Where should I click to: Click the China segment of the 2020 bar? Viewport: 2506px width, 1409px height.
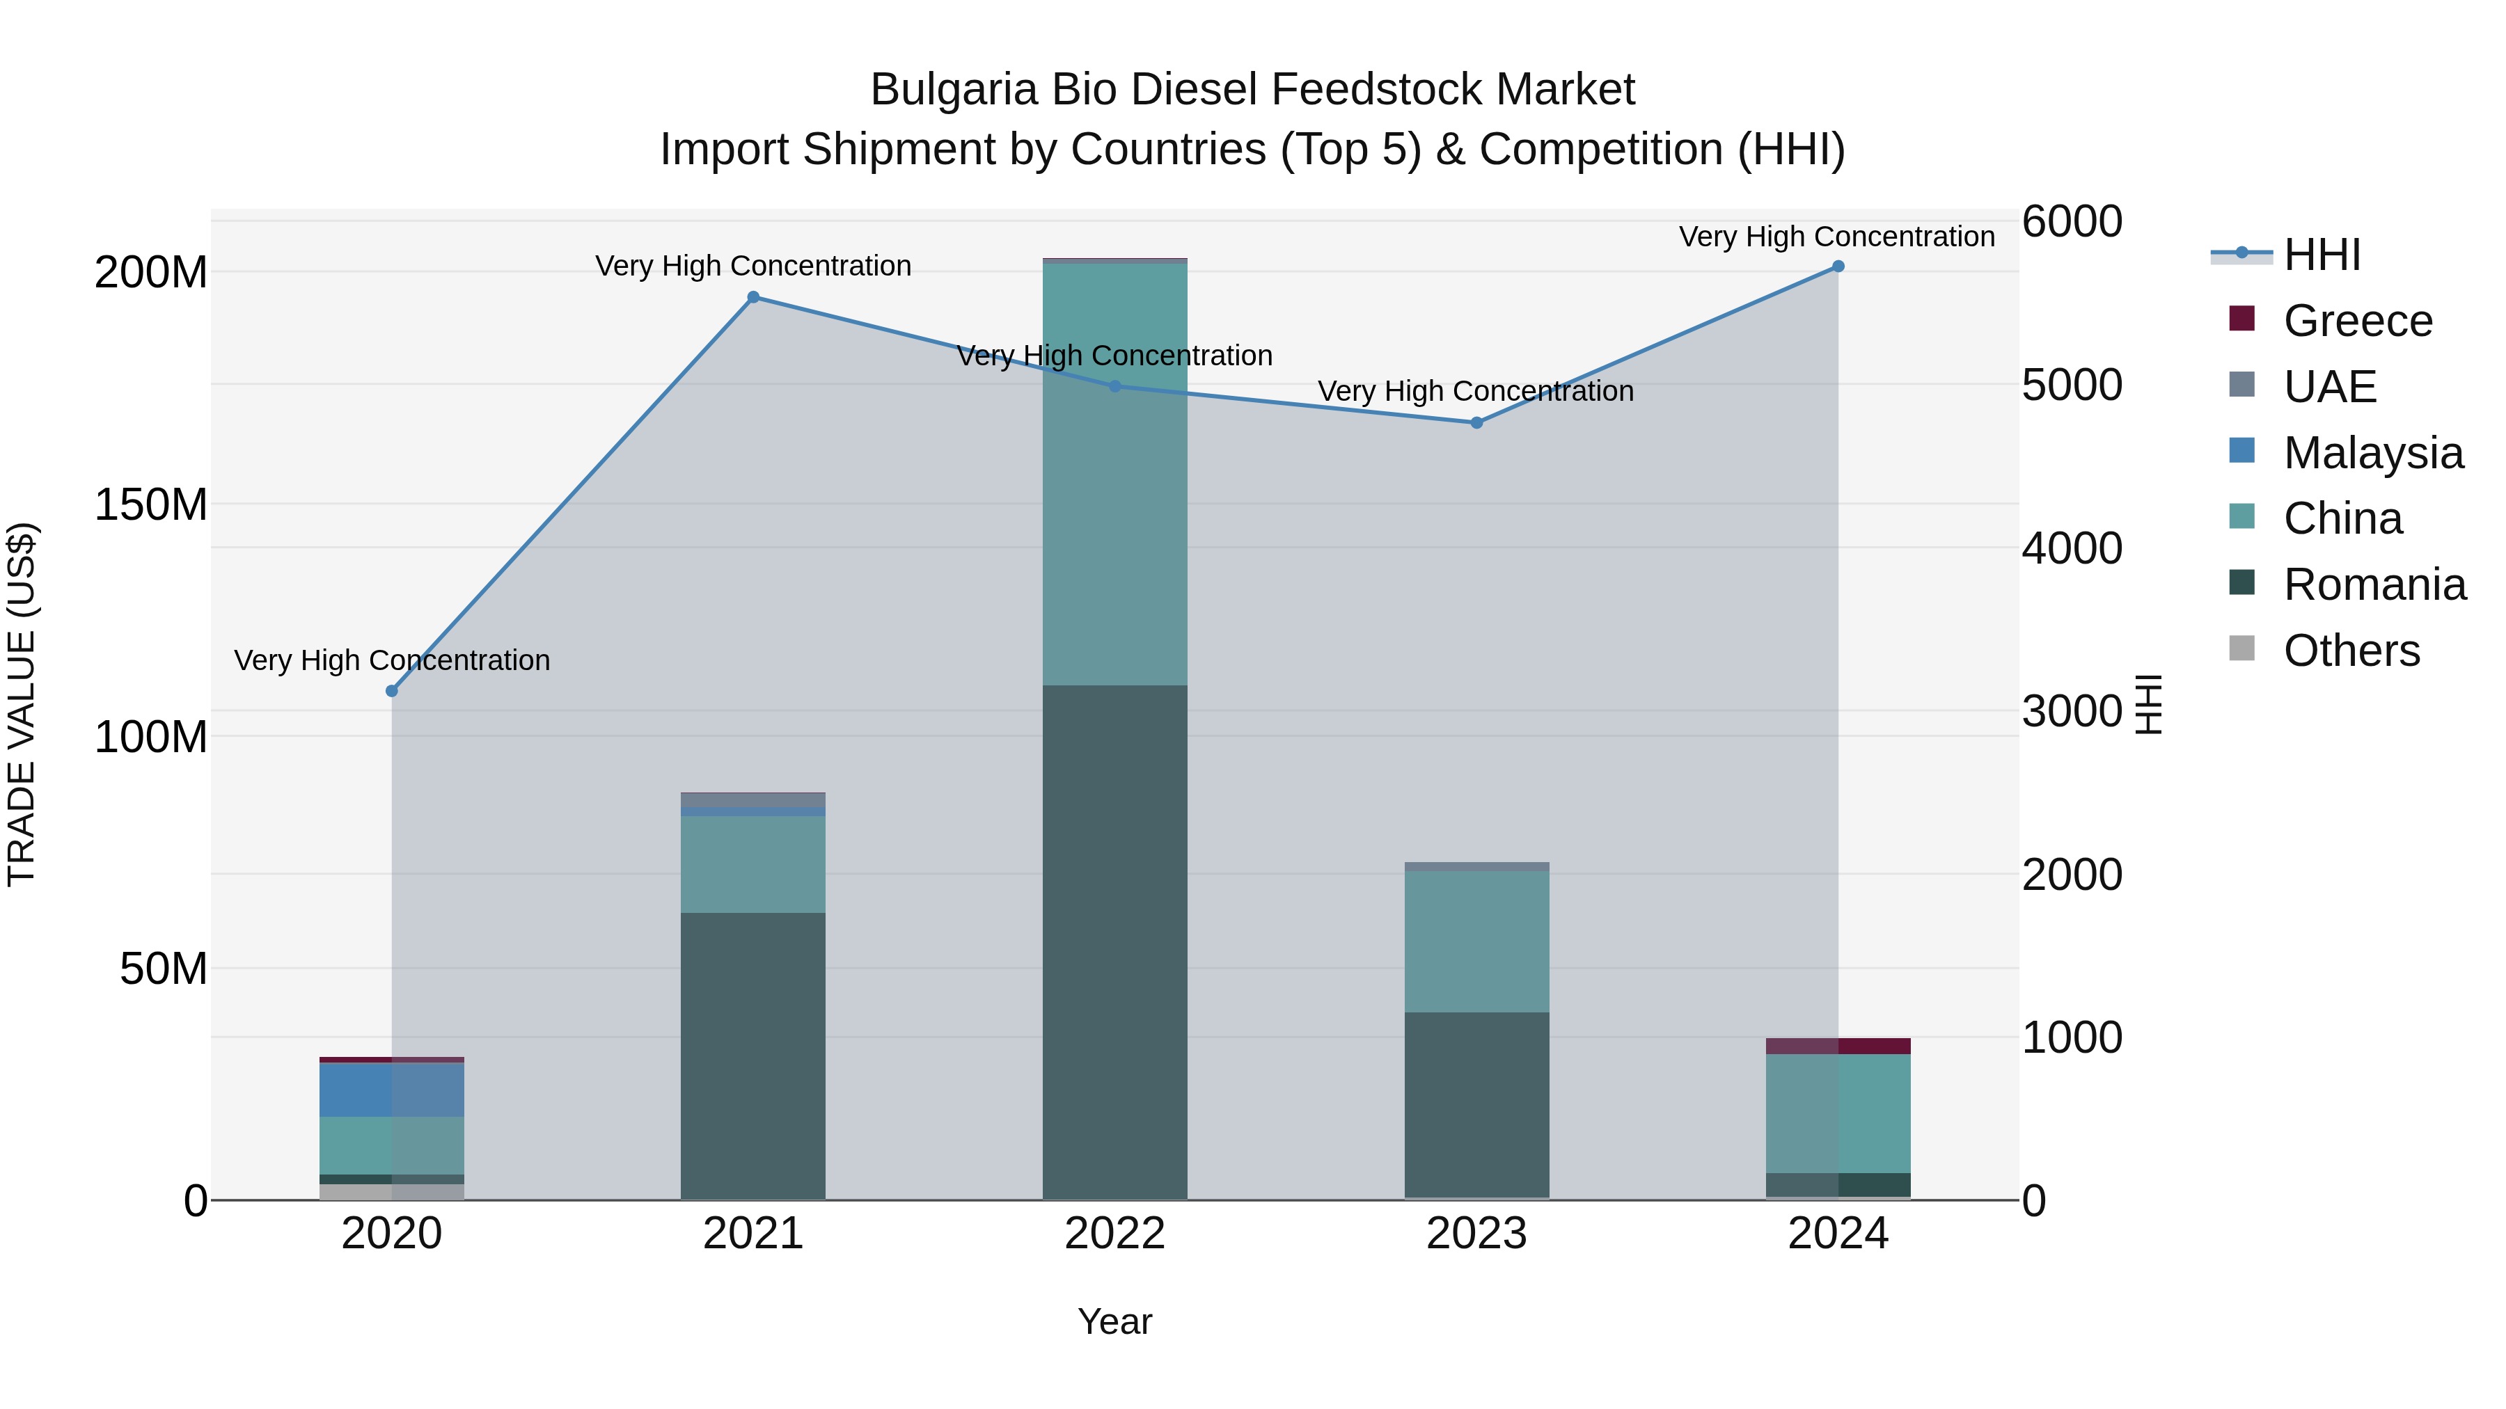(x=392, y=1145)
